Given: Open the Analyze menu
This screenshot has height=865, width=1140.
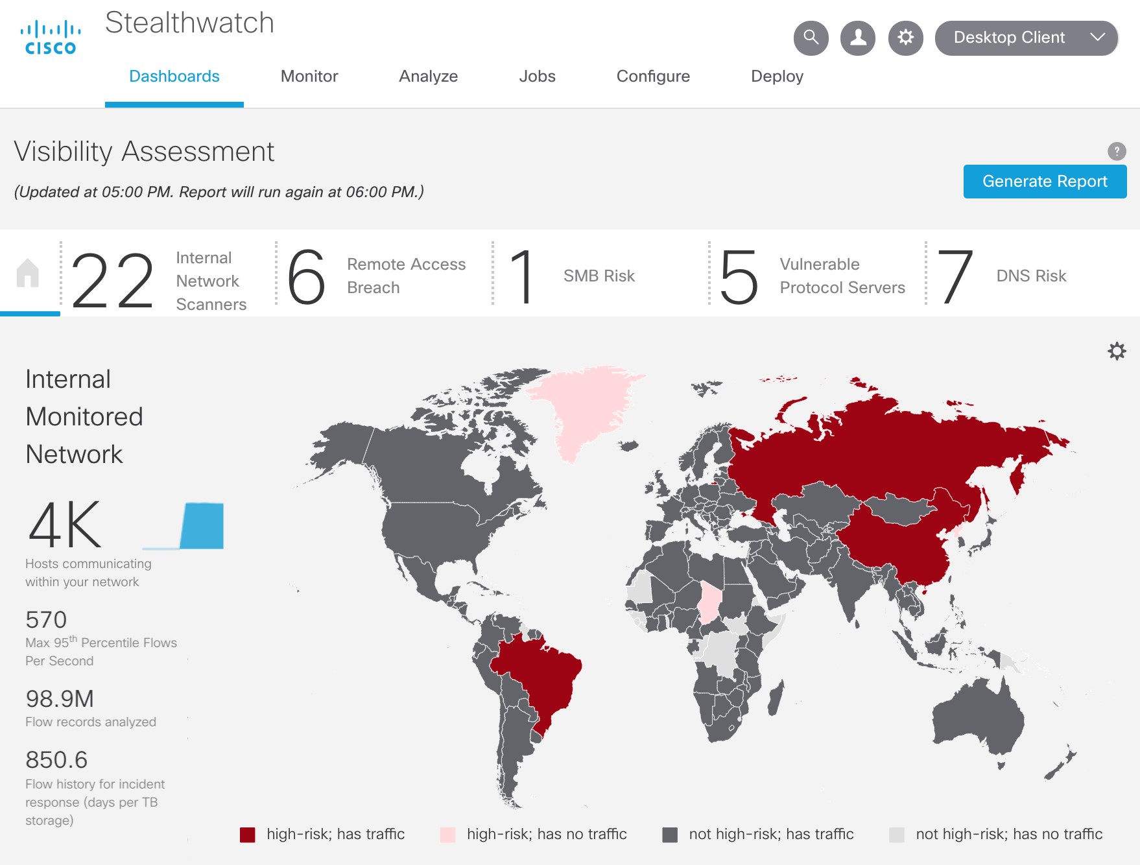Looking at the screenshot, I should [428, 77].
